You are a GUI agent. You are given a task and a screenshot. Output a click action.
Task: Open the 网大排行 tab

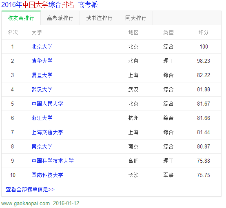[x=136, y=18]
